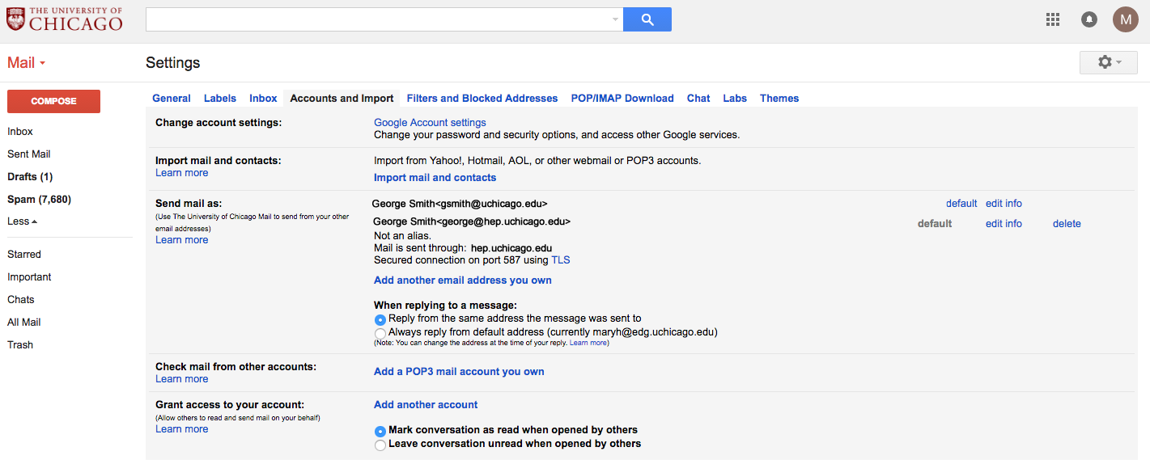1150x464 pixels.
Task: Click in the mail search field
Action: pos(377,20)
